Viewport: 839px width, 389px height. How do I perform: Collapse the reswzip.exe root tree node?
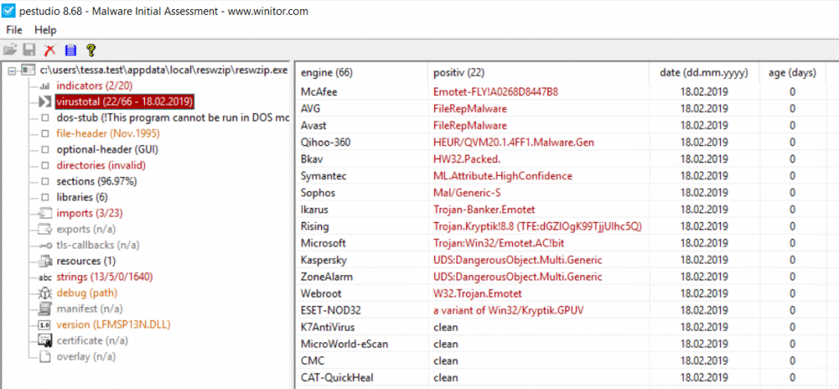[x=11, y=70]
